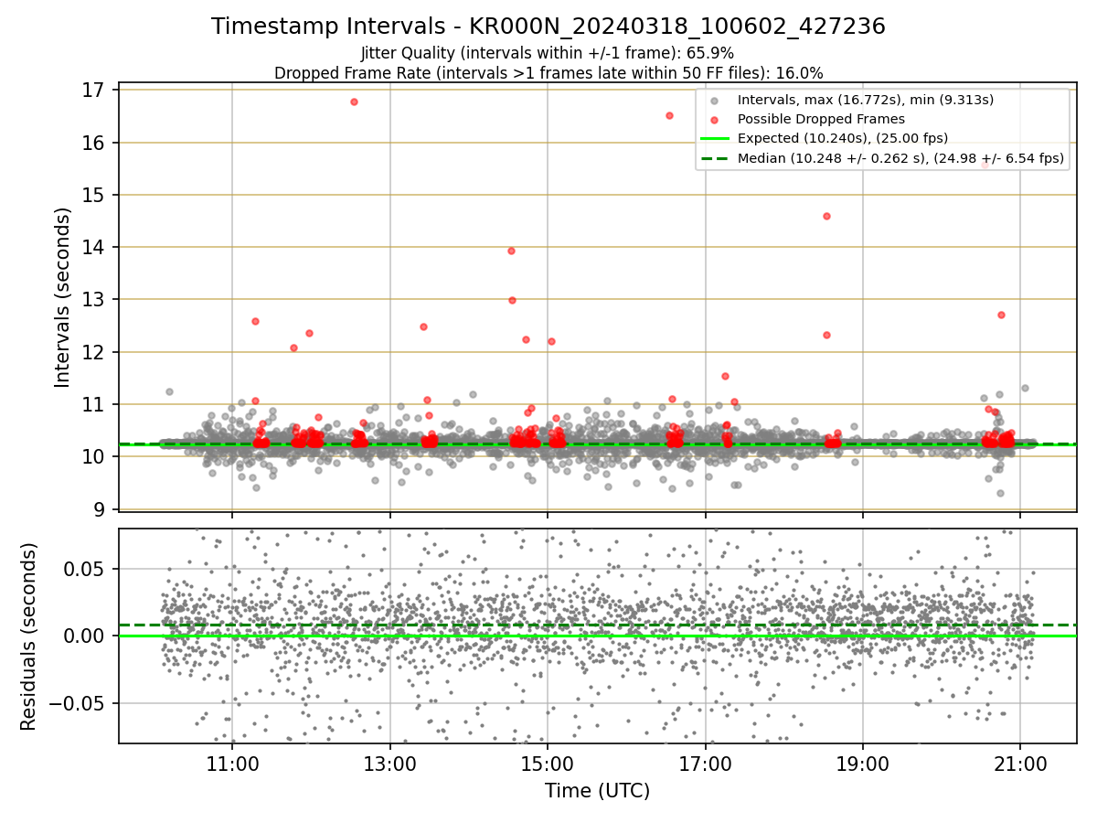This screenshot has height=823, width=1097.
Task: Click the '17:00' x-axis tick label
Action: point(706,764)
